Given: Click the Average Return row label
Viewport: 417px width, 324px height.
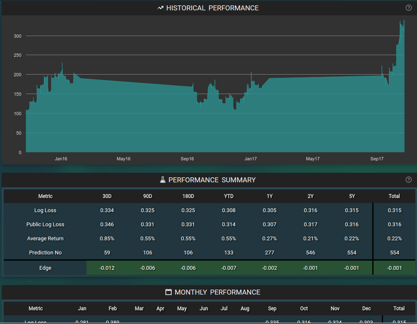Looking at the screenshot, I should (45, 238).
